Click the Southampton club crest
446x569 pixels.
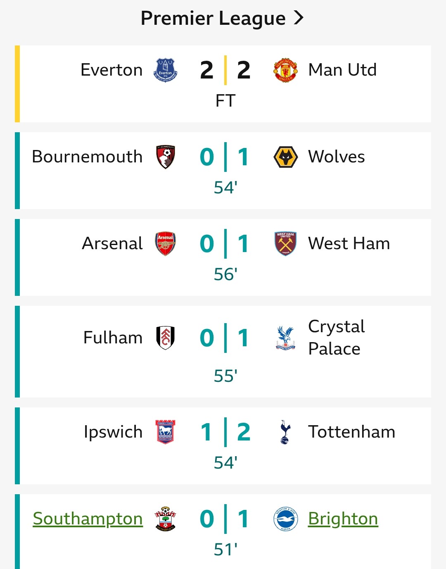(165, 519)
